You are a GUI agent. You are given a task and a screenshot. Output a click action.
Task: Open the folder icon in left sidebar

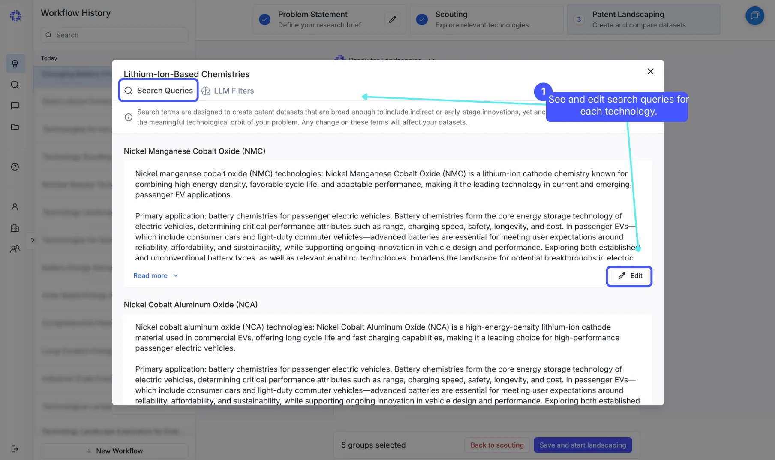[x=15, y=127]
